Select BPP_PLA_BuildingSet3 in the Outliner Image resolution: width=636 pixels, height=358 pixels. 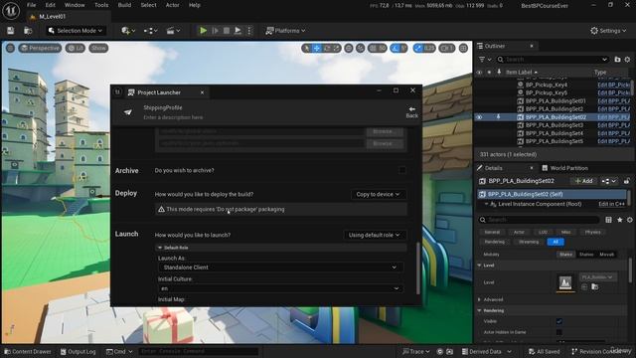click(555, 125)
